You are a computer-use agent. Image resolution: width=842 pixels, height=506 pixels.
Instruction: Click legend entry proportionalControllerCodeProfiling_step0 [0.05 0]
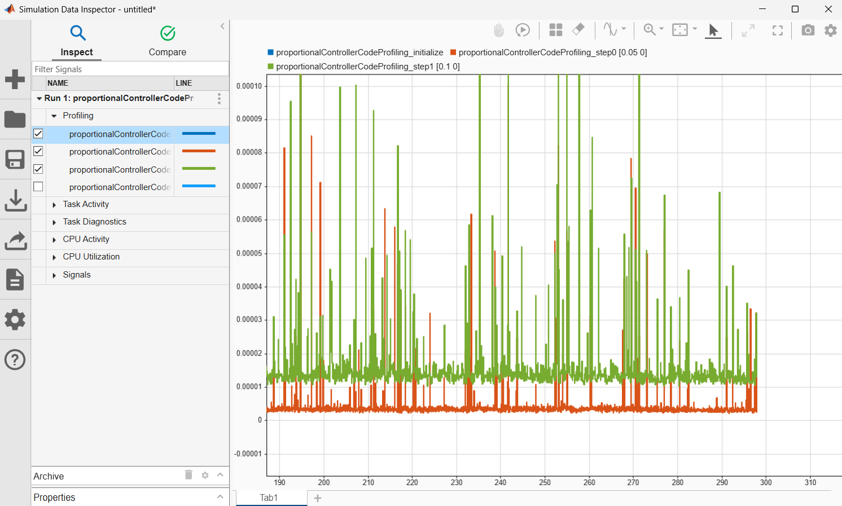tap(549, 52)
